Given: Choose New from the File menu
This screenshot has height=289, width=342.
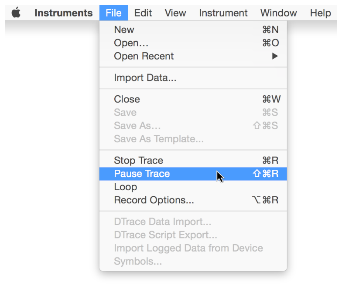Looking at the screenshot, I should tap(124, 30).
